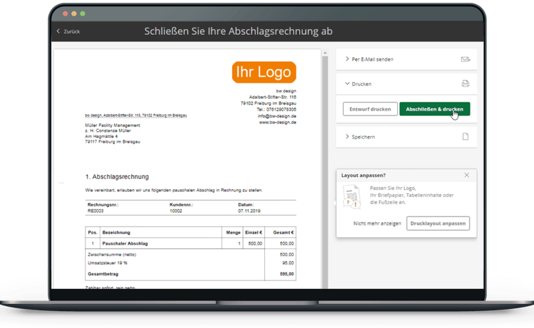Go back via the 'Zurück' label
The height and width of the screenshot is (328, 534).
click(72, 31)
